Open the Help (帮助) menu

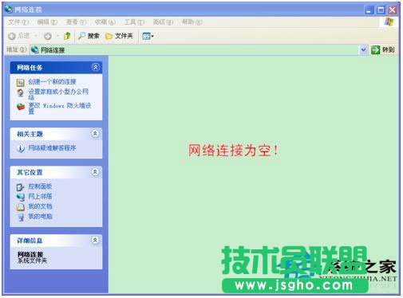pyautogui.click(x=192, y=22)
